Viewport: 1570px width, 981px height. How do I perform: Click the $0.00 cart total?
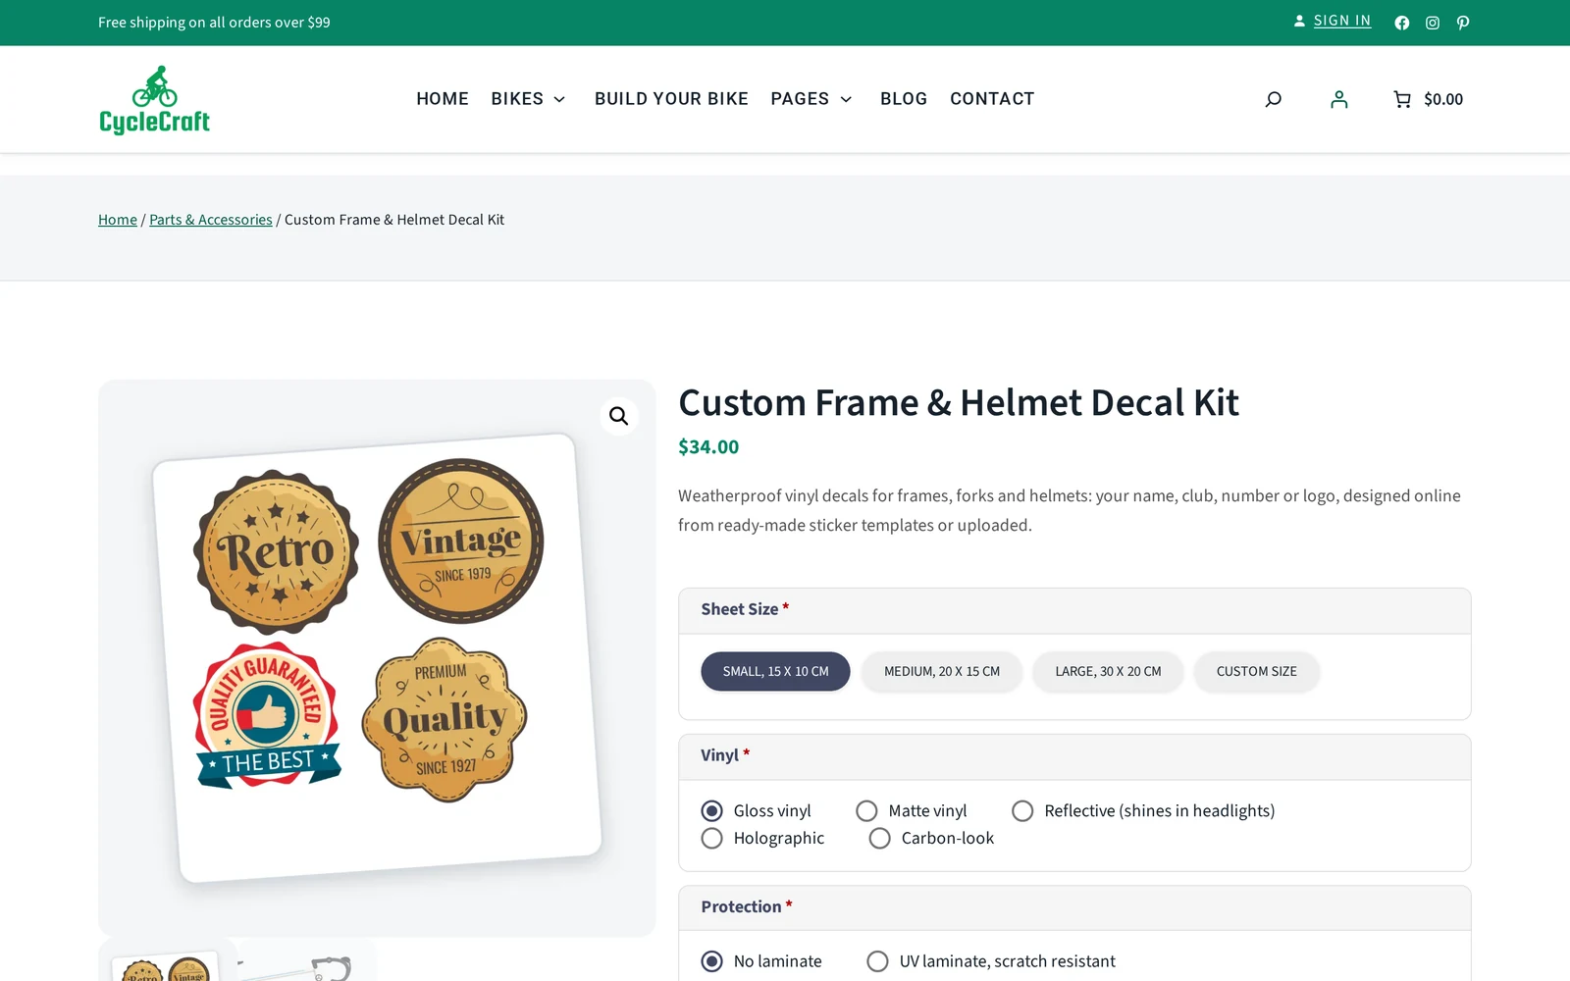click(x=1443, y=99)
